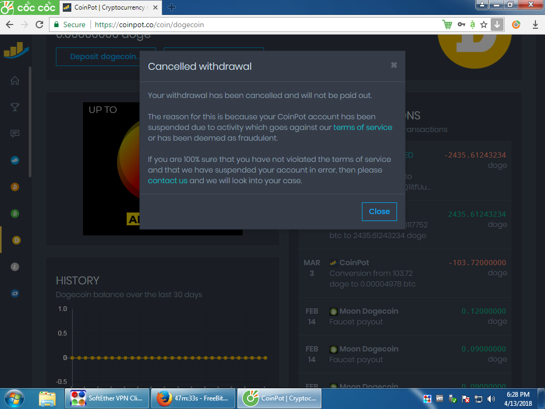
Task: Select the orange bitcoin icon in sidebar
Action: pos(14,187)
